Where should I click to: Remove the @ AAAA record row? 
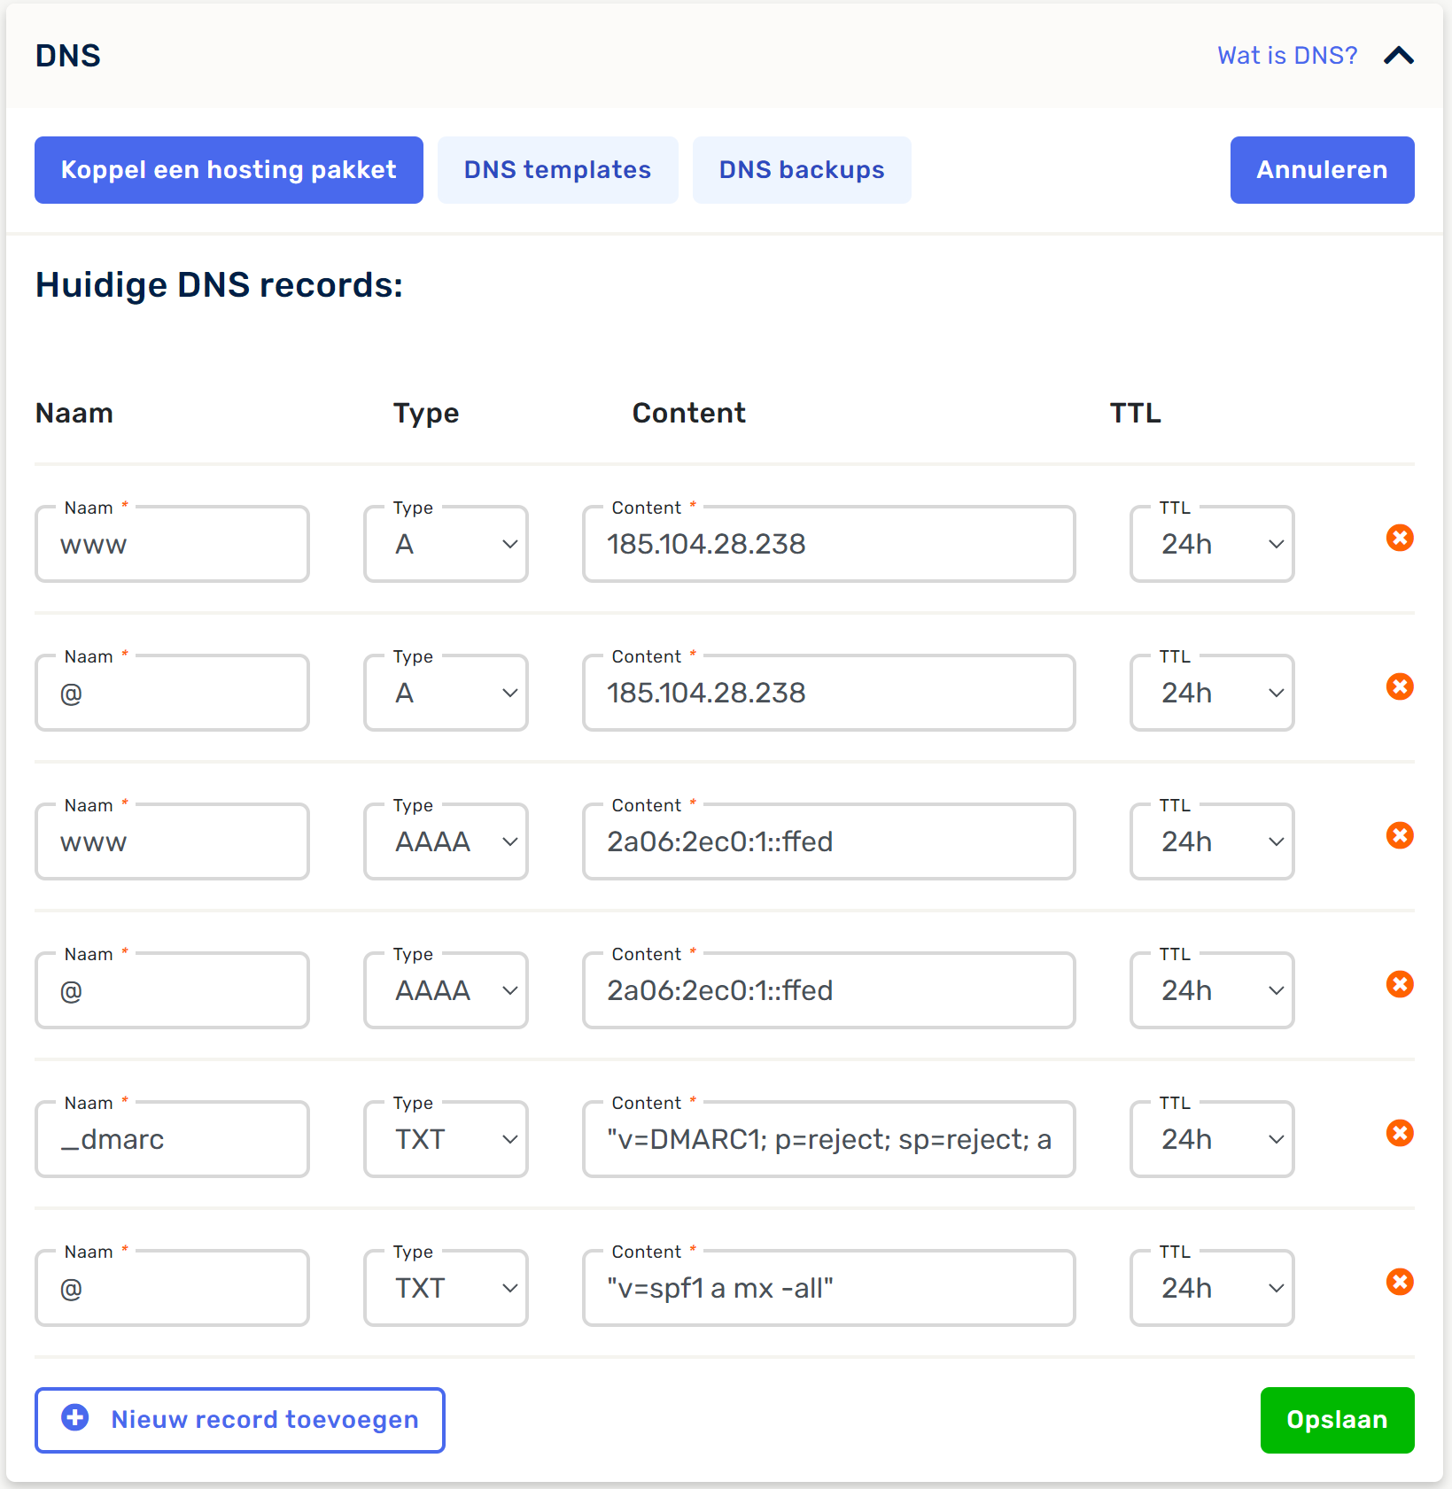point(1399,984)
